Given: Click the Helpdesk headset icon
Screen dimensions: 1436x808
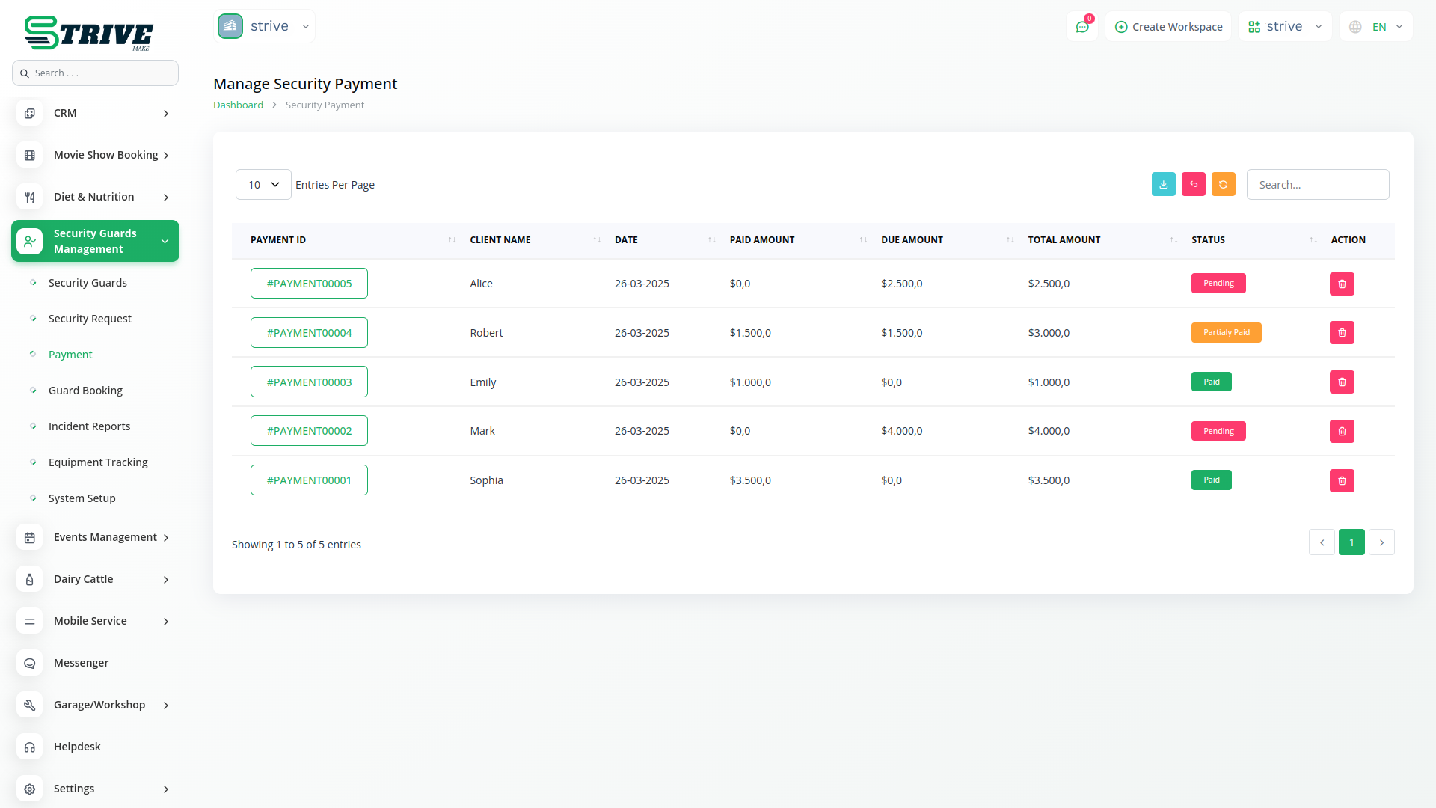Looking at the screenshot, I should [30, 747].
